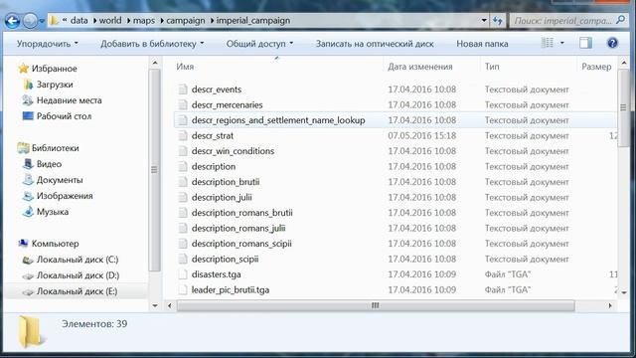Select the description_romans_scipii file

pyautogui.click(x=241, y=244)
